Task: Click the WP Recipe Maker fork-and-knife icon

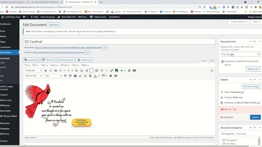Action: pos(117,71)
